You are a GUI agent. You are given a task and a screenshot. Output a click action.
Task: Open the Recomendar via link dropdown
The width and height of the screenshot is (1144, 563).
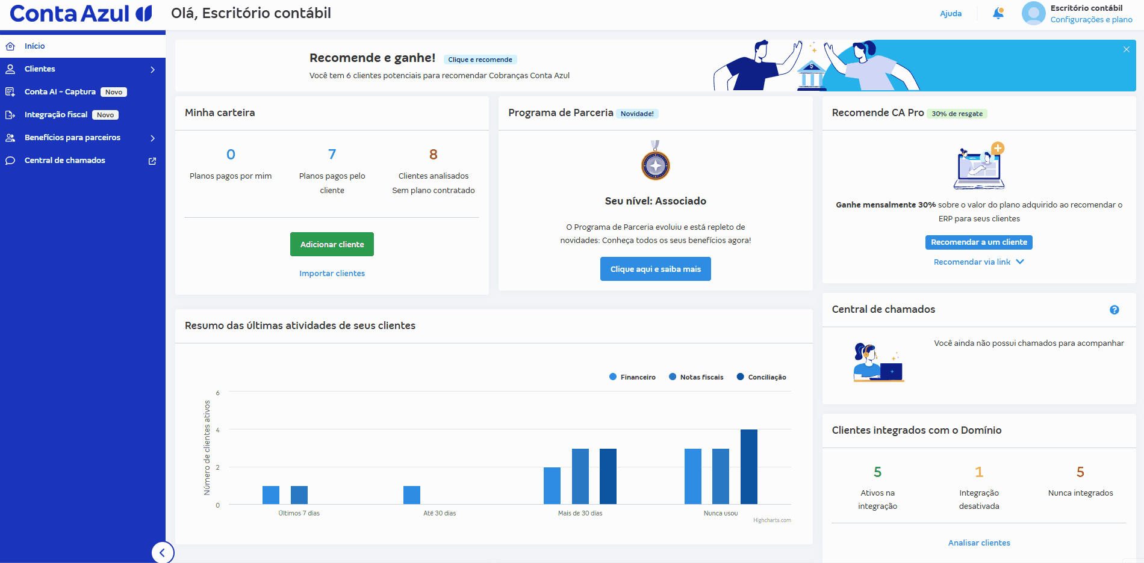click(x=978, y=262)
